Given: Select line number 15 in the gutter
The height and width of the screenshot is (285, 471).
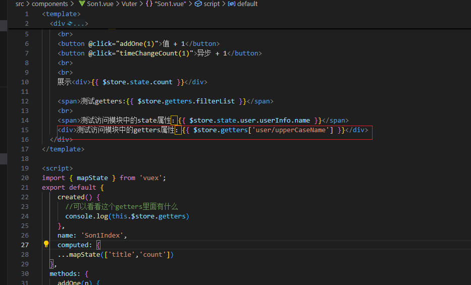Looking at the screenshot, I should click(x=25, y=130).
